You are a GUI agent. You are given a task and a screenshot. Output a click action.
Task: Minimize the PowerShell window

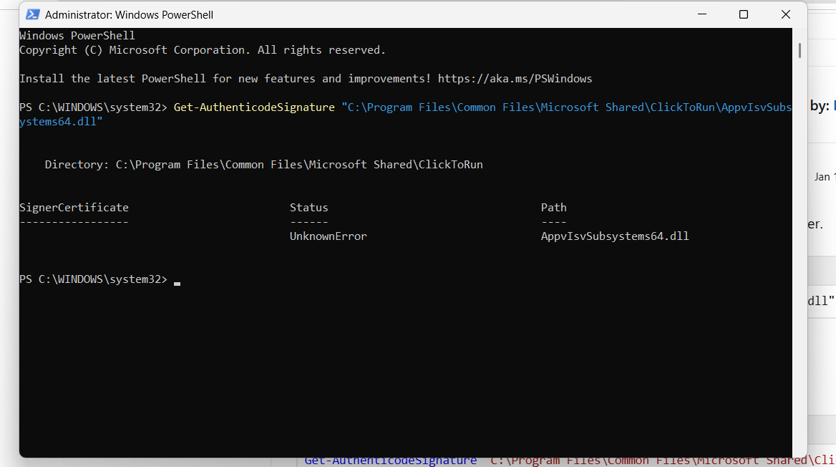(x=701, y=14)
